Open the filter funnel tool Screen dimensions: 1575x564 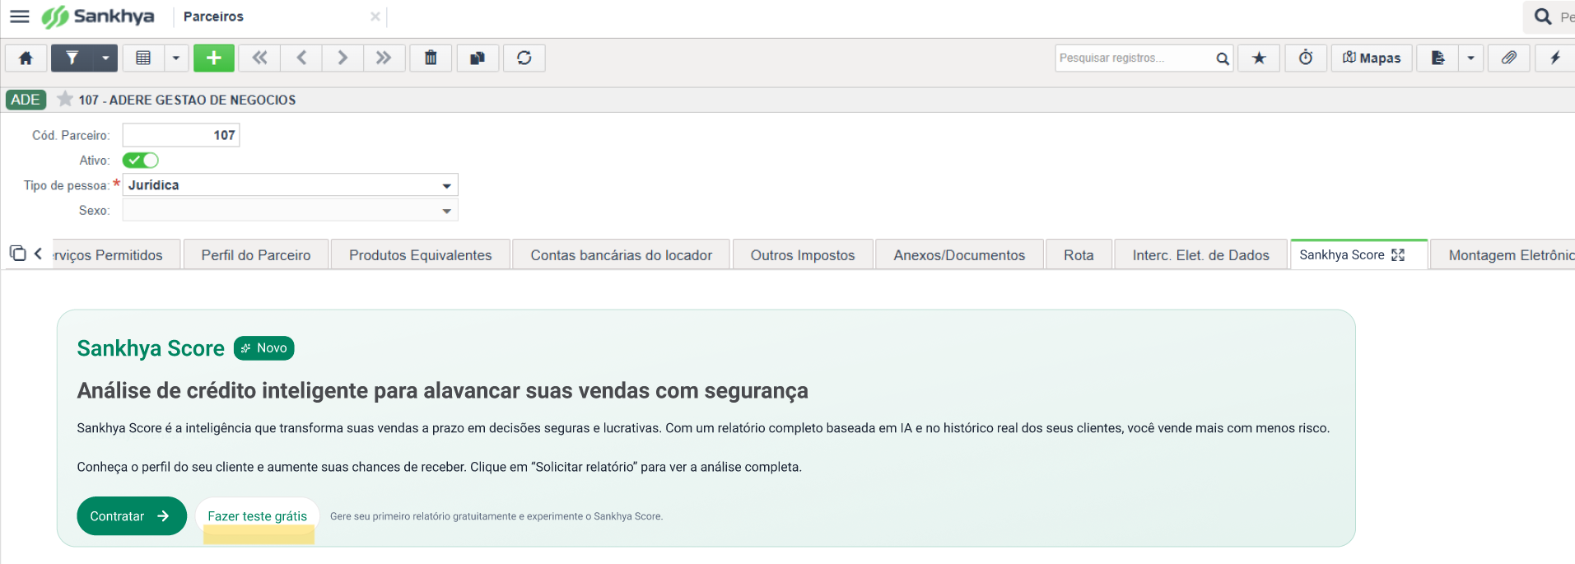(72, 58)
